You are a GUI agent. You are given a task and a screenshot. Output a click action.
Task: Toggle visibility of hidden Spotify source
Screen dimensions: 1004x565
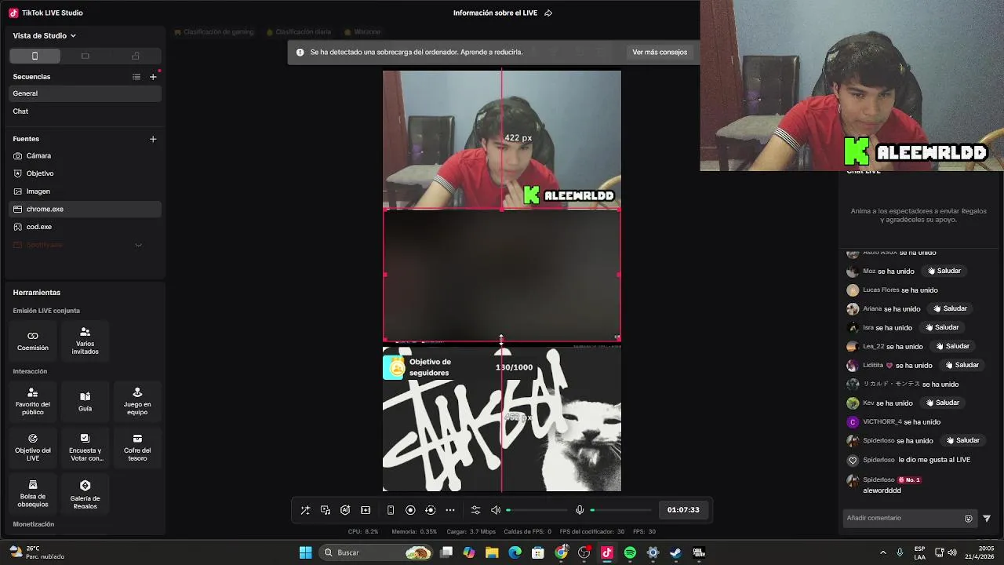[x=138, y=245]
